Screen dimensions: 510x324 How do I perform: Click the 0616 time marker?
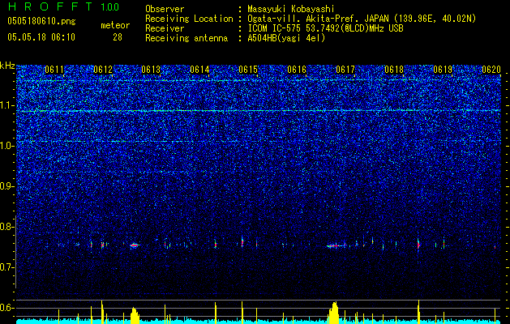pyautogui.click(x=297, y=70)
